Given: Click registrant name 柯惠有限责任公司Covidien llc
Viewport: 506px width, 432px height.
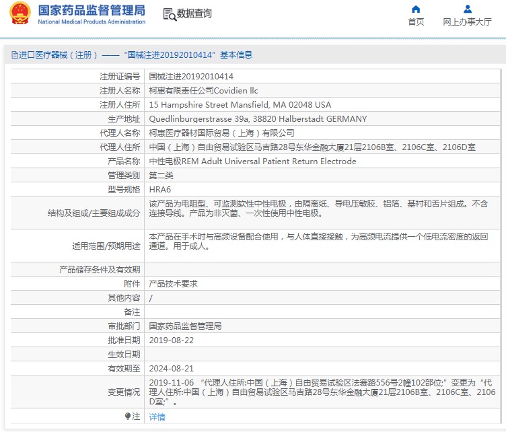Looking at the screenshot, I should point(203,91).
